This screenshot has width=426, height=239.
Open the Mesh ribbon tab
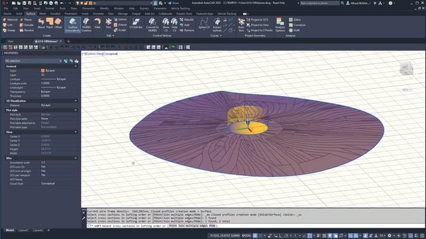point(43,13)
